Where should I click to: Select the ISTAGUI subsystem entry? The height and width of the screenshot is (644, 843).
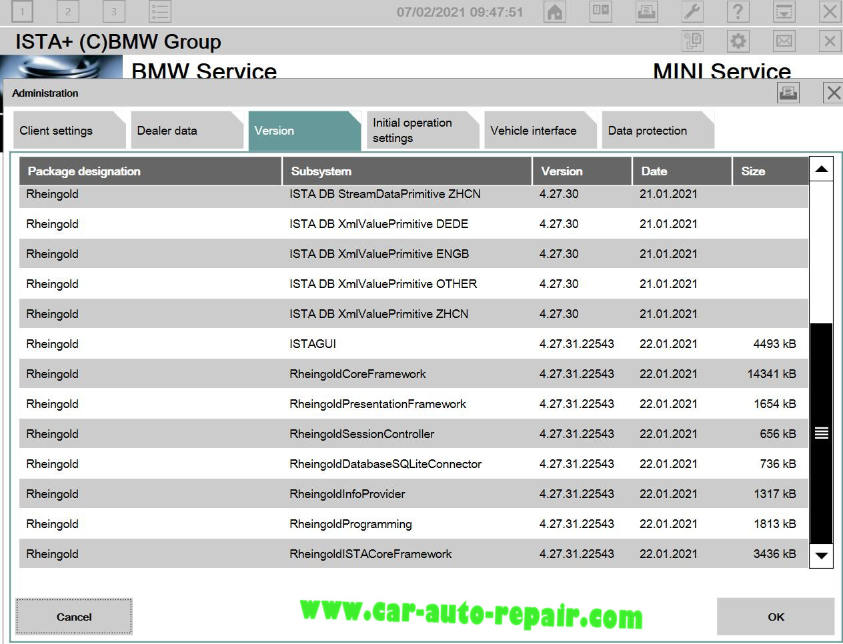pyautogui.click(x=413, y=344)
